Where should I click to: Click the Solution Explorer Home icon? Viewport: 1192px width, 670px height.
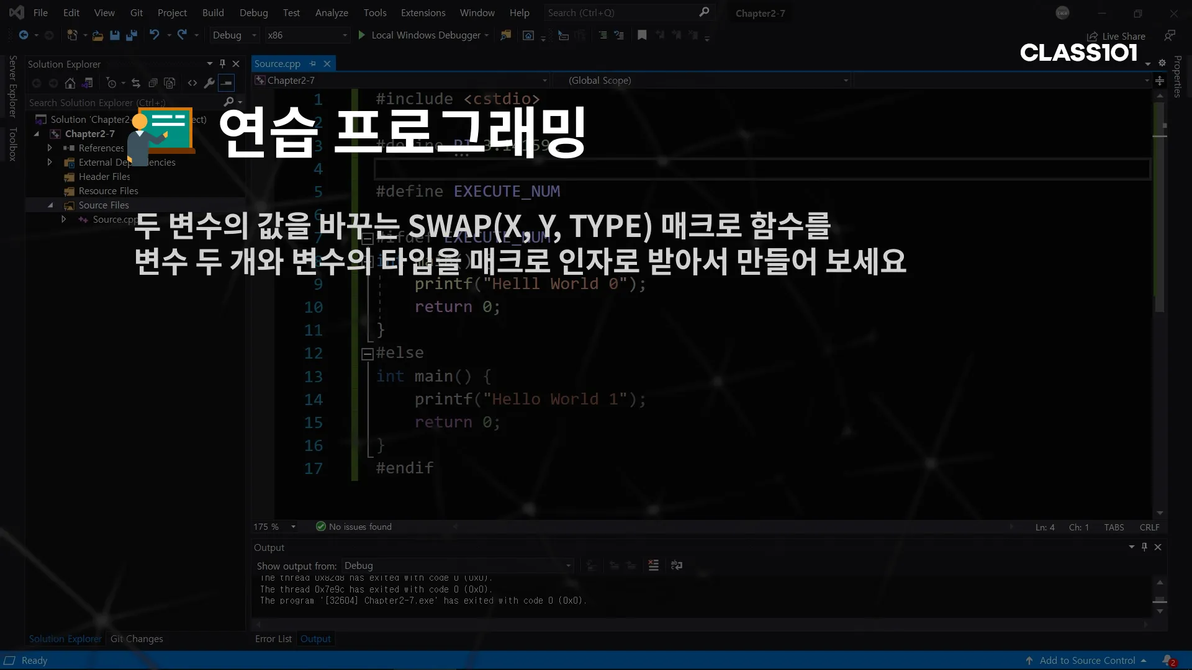point(70,83)
